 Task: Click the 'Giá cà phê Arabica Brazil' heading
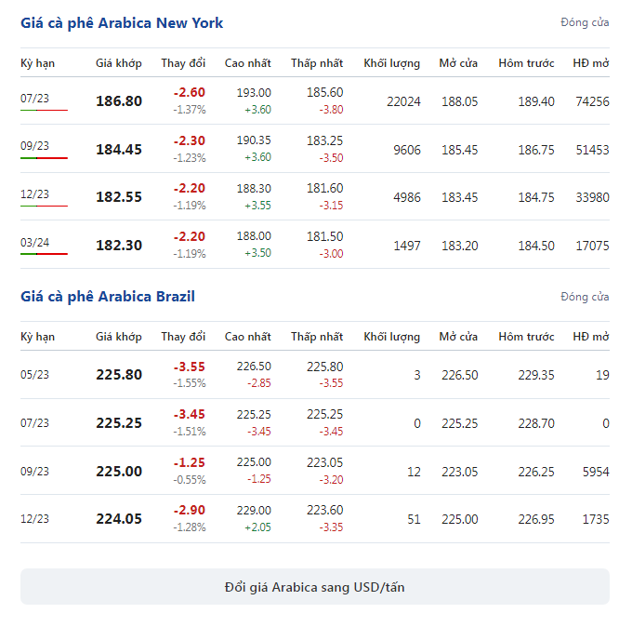[x=108, y=297]
